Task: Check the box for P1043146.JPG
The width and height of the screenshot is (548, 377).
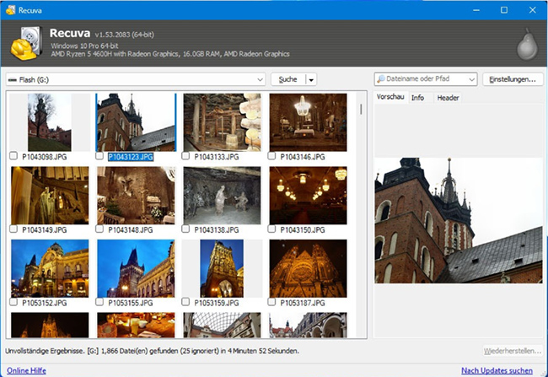Action: 271,156
